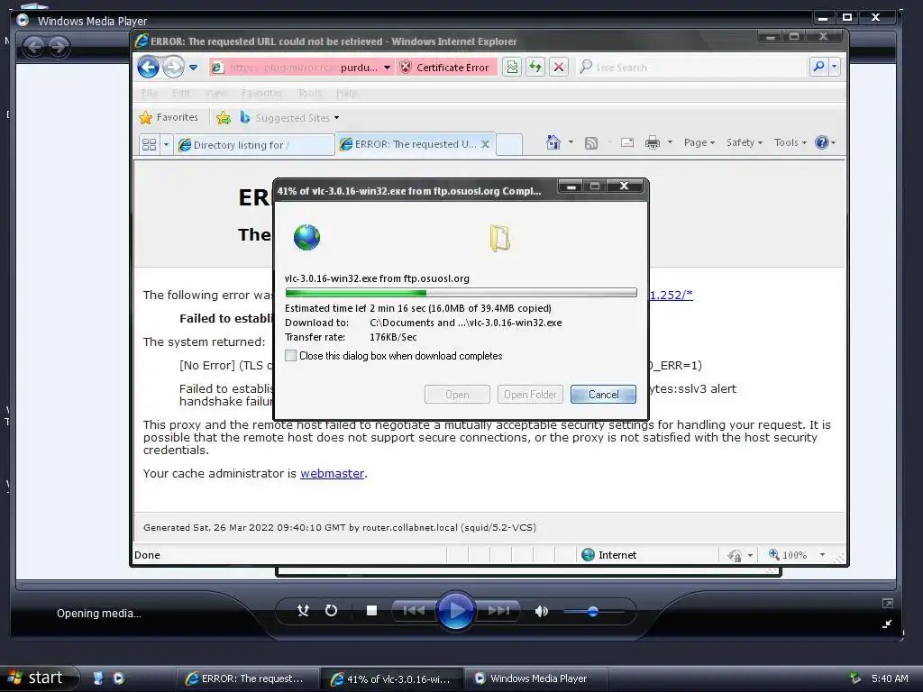Click the Print icon in command bar
923x692 pixels.
point(653,142)
